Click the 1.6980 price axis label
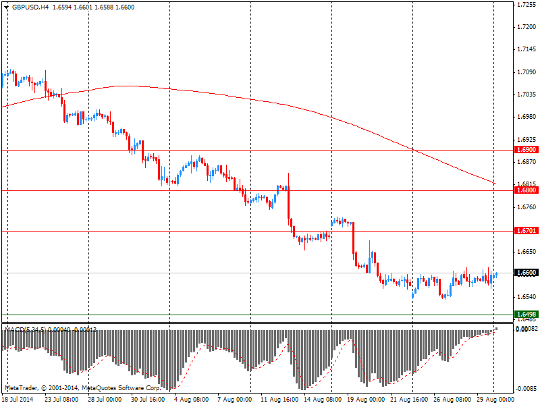This screenshot has height=405, width=540. click(x=526, y=117)
